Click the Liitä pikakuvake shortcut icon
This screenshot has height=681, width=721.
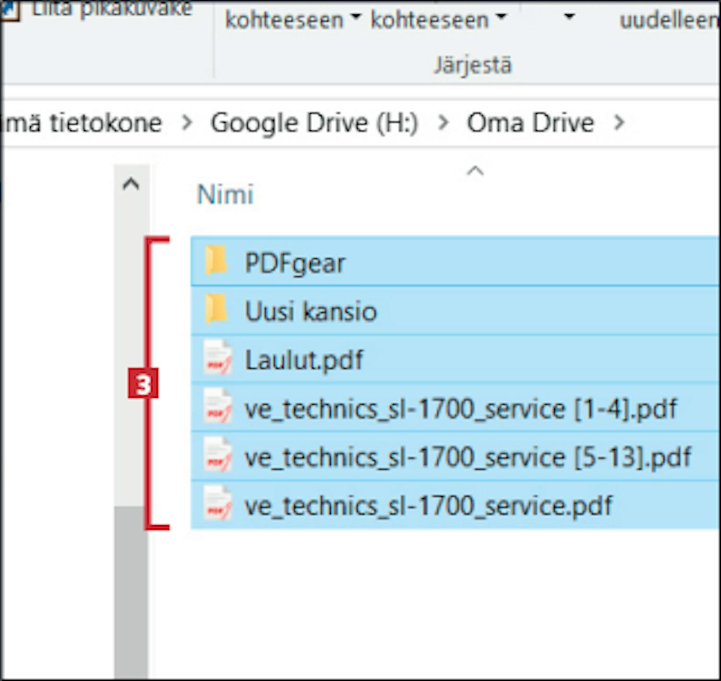10,10
